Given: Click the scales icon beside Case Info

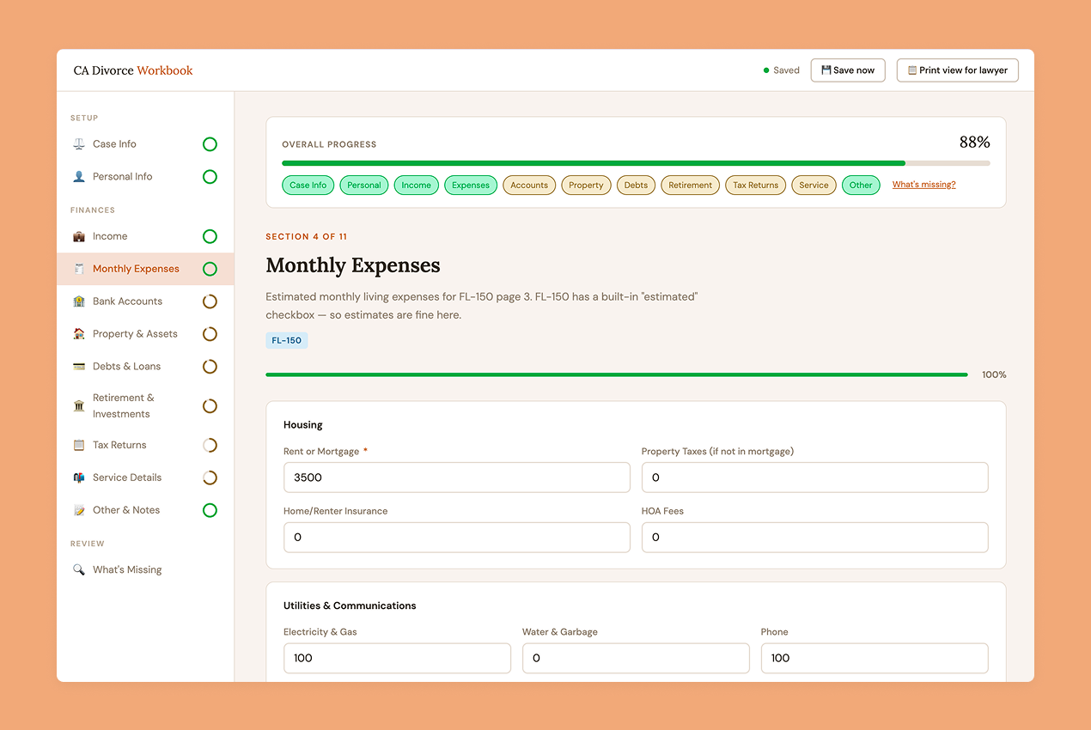Looking at the screenshot, I should pos(79,144).
